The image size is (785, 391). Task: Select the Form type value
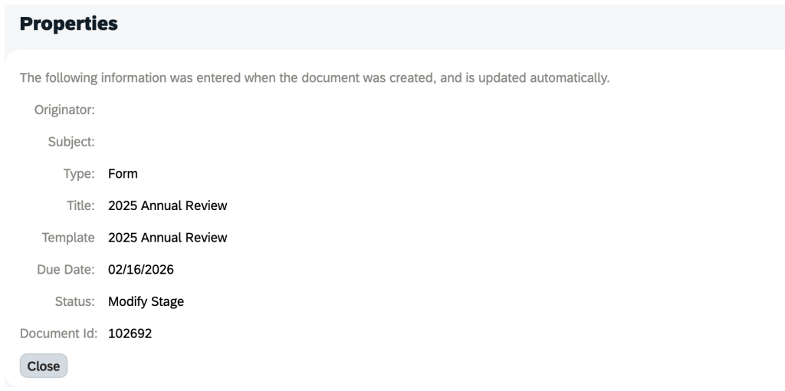123,174
